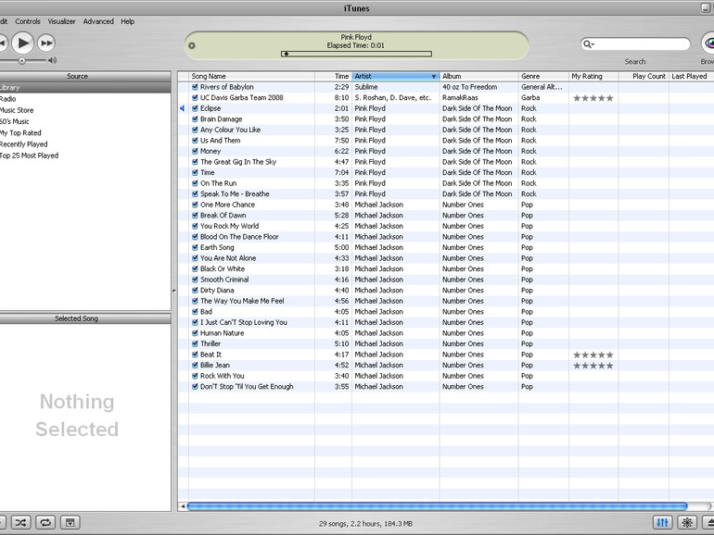Select the song Brain Damage
Viewport: 714px width, 535px height.
[x=222, y=119]
